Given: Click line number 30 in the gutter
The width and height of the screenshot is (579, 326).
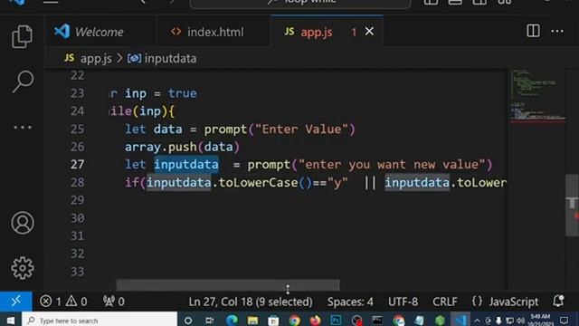Looking at the screenshot, I should click(77, 218).
